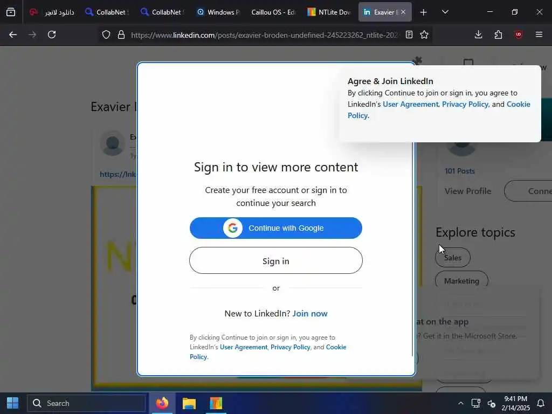This screenshot has width=552, height=414.
Task: Open the clock showing 9:41 PM
Action: [515, 403]
